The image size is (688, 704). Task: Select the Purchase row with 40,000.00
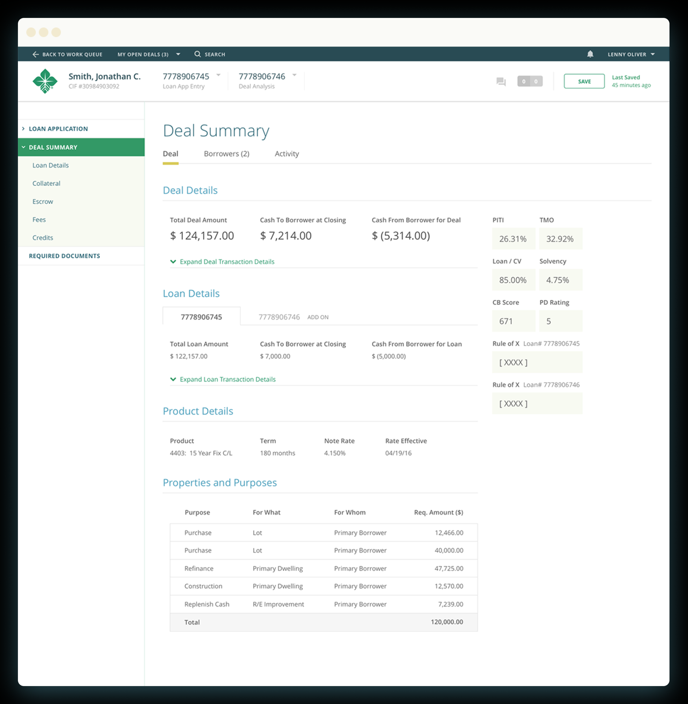[324, 550]
